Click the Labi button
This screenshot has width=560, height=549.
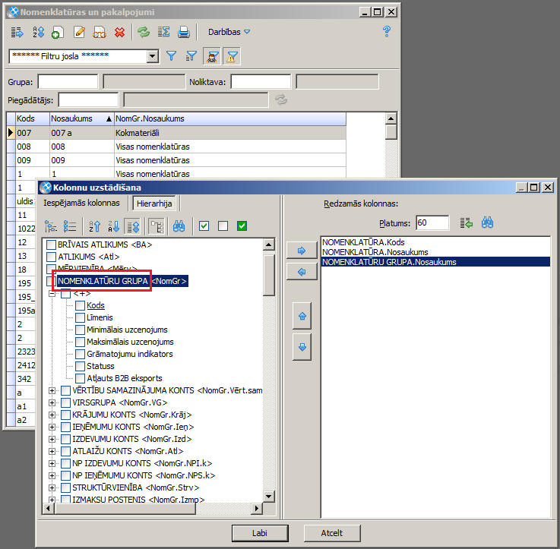coord(260,533)
